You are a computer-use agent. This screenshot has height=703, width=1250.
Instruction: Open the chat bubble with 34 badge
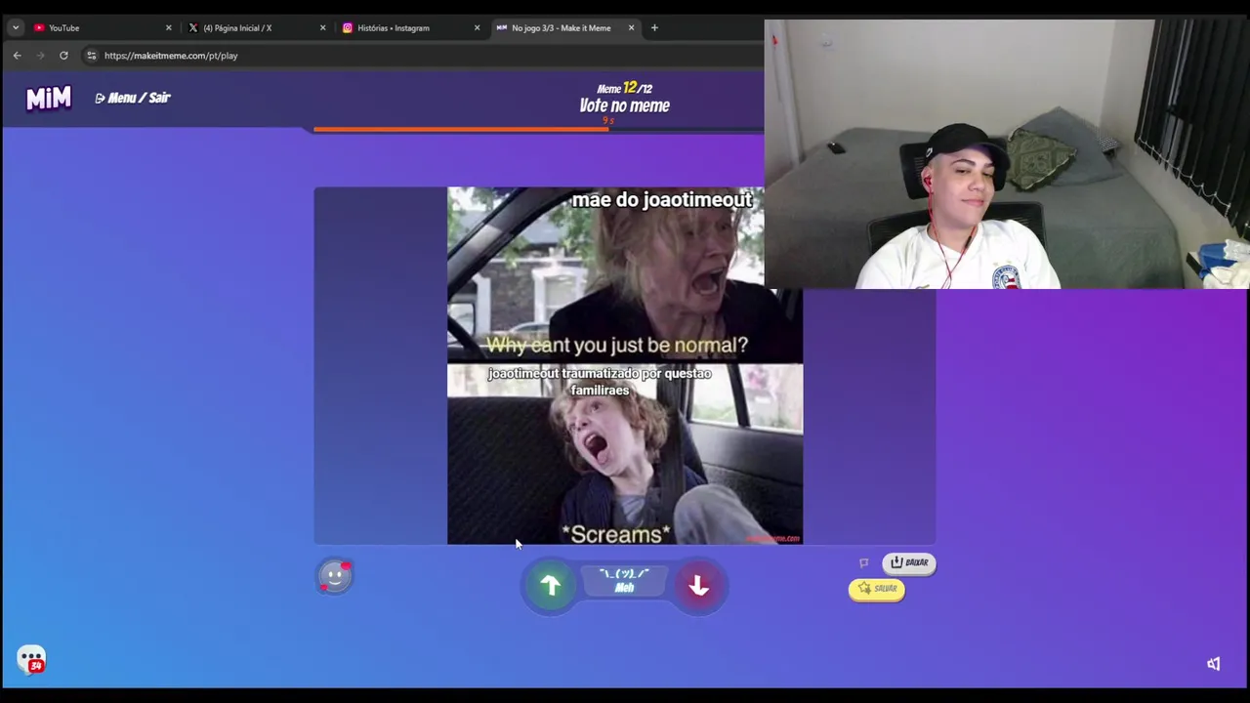coord(31,660)
